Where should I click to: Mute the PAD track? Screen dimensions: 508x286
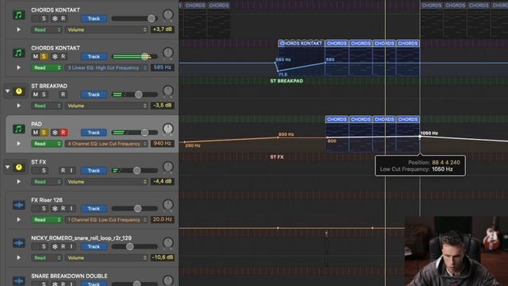tap(35, 133)
